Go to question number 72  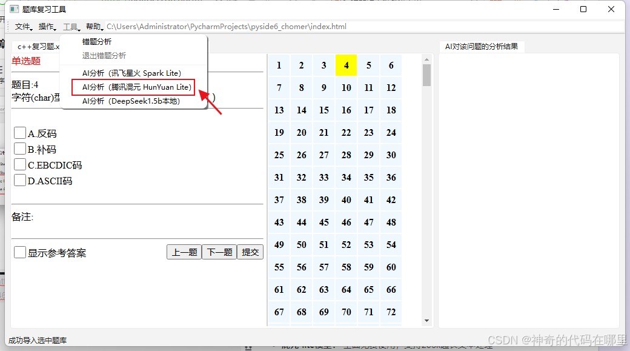pos(391,312)
